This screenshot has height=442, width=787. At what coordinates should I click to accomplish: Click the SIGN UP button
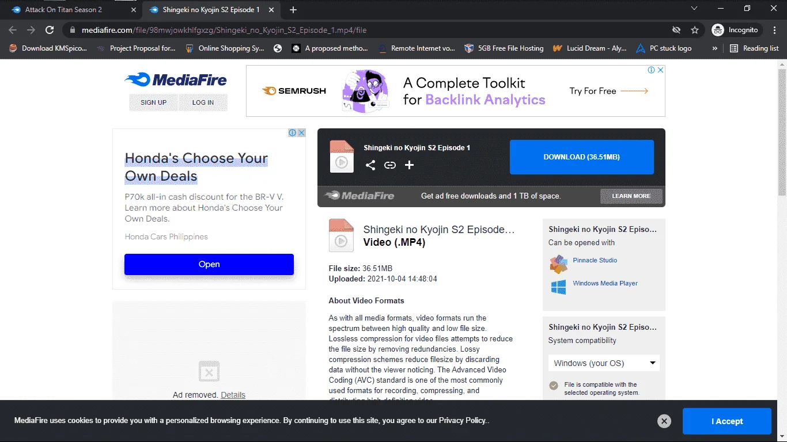[x=153, y=102]
